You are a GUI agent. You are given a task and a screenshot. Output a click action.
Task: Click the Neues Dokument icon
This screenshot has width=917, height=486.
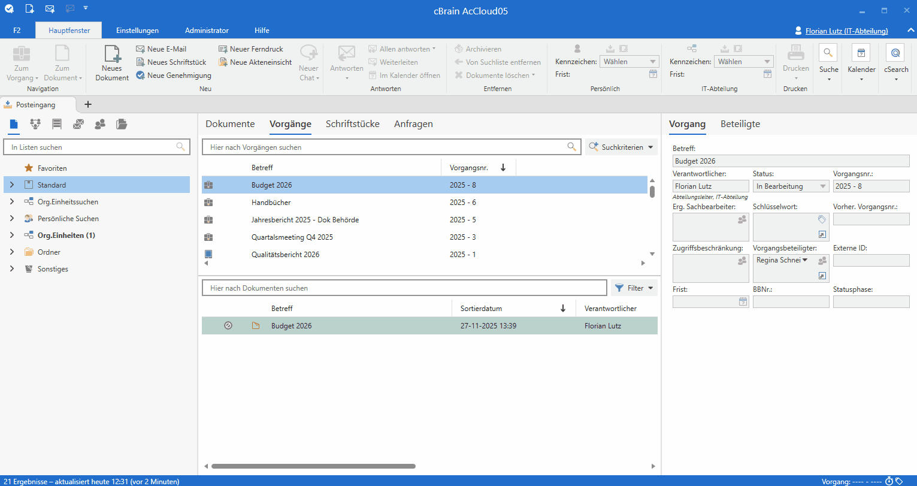tap(112, 55)
